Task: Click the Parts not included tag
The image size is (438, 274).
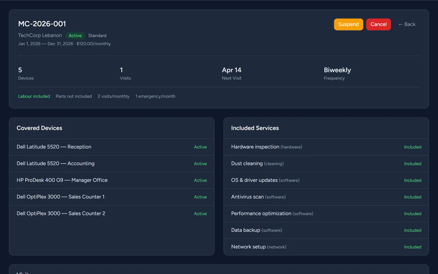Action: 74,97
